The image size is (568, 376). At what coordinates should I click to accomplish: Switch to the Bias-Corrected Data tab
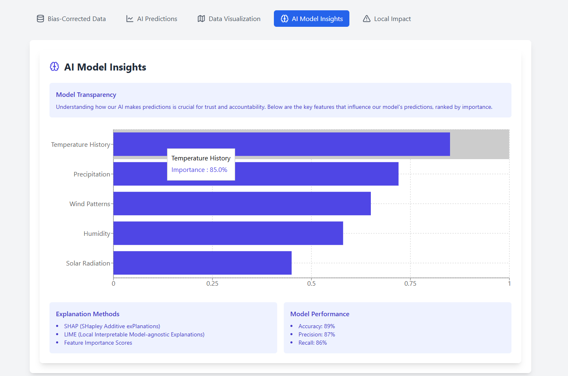(x=71, y=19)
